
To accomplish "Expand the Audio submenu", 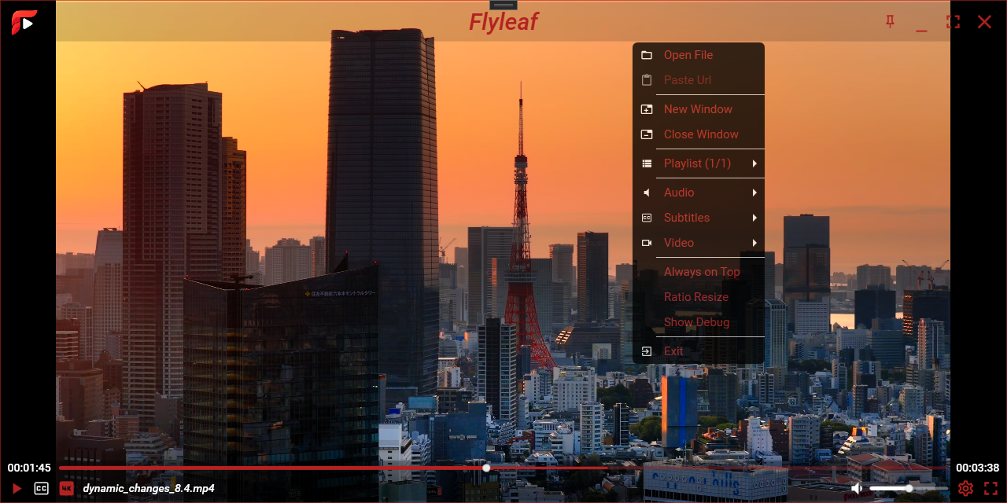I will point(699,193).
